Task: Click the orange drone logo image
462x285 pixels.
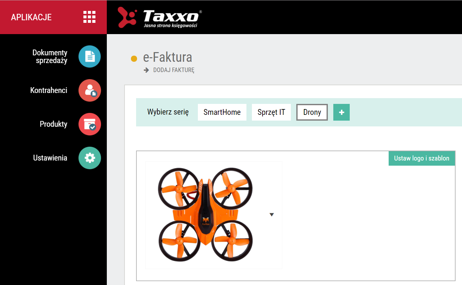Action: point(206,215)
